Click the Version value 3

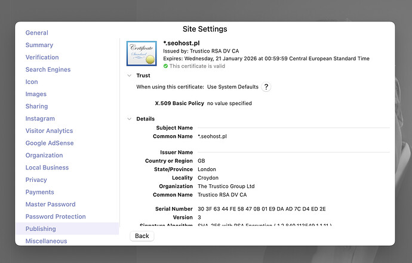[199, 217]
